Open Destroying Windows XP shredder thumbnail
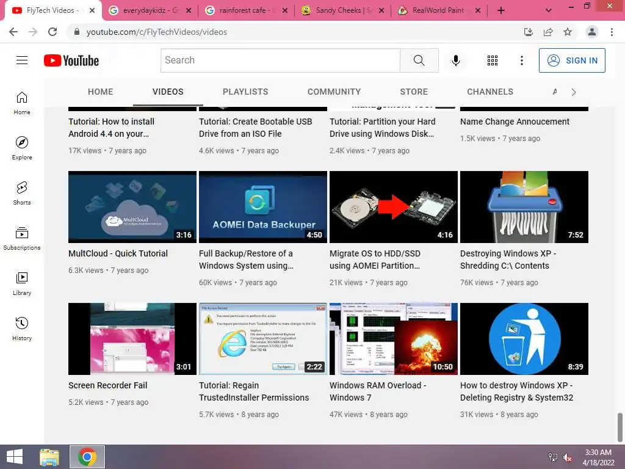Viewport: 625px width, 469px height. pos(524,207)
